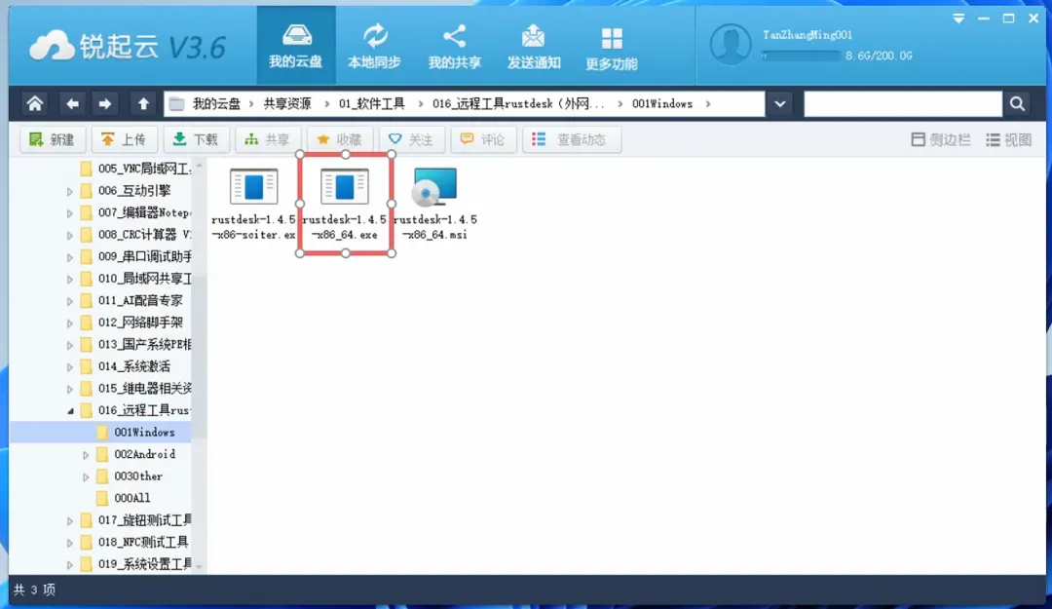Expand the 012_网络脚手架 folder
The image size is (1052, 609).
tap(70, 323)
